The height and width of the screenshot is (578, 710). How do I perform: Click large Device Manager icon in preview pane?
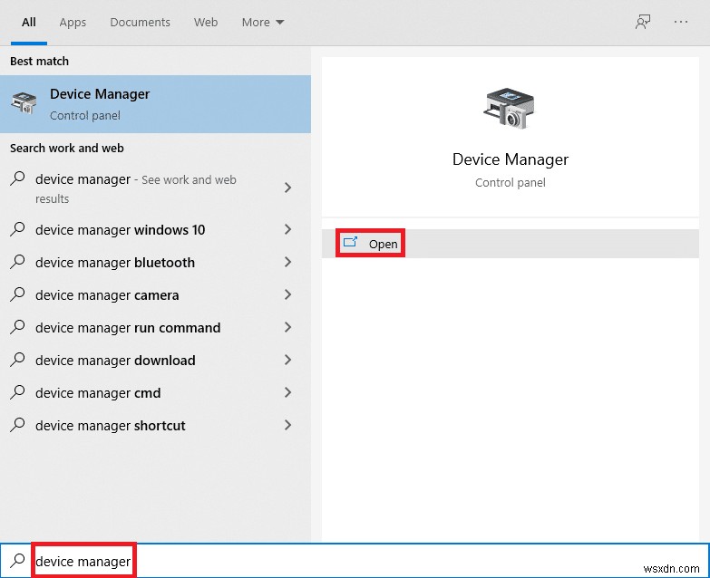tap(510, 111)
